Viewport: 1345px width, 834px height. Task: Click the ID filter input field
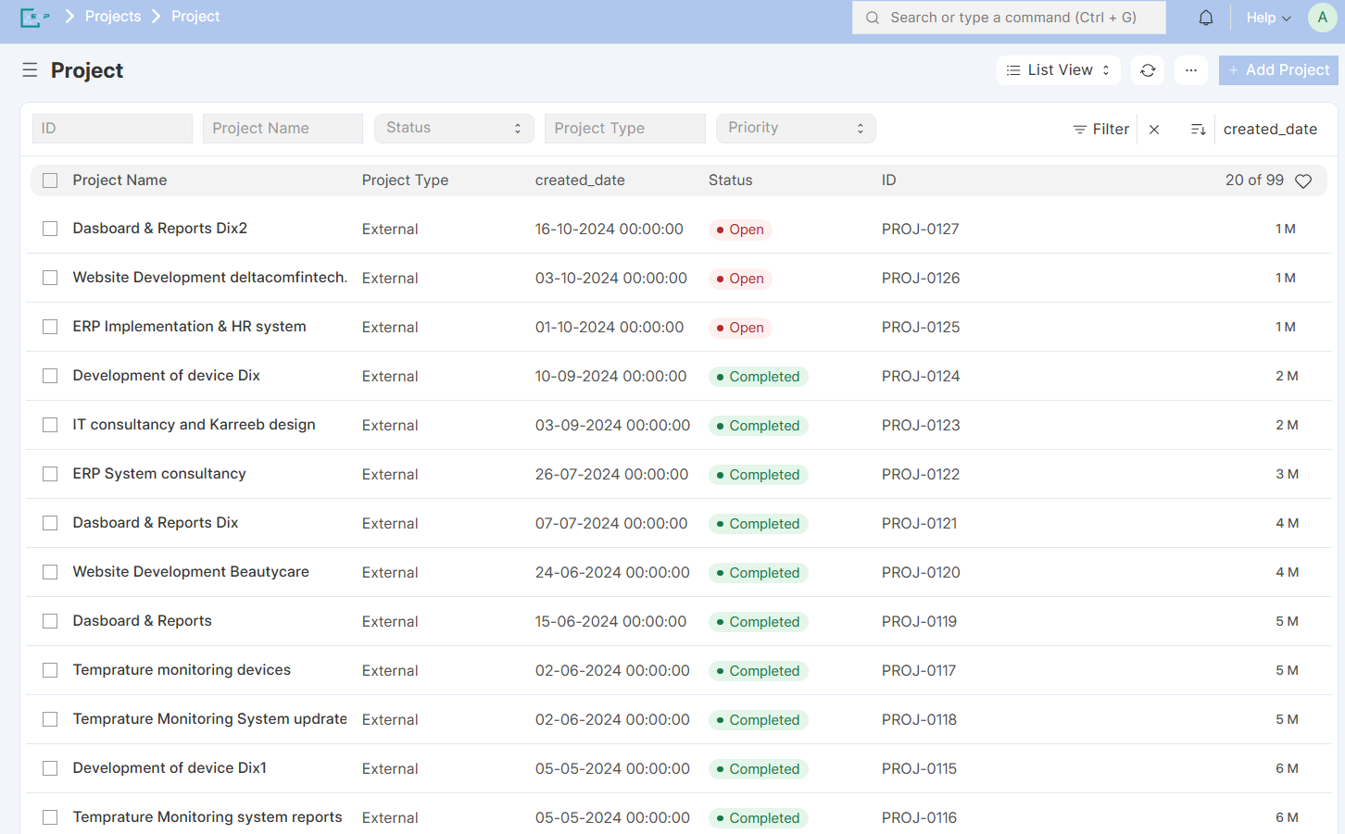112,129
